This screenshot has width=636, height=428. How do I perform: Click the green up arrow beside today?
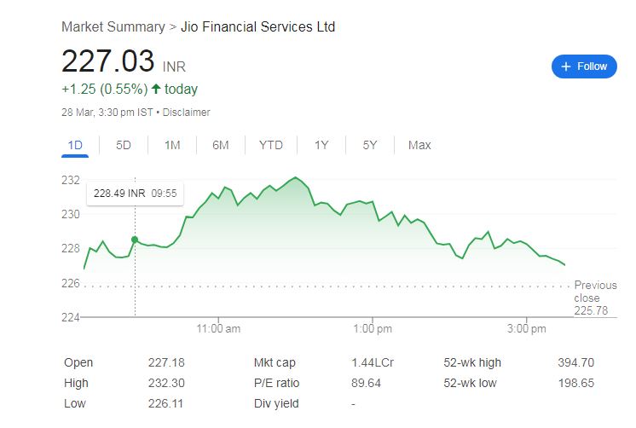[156, 90]
